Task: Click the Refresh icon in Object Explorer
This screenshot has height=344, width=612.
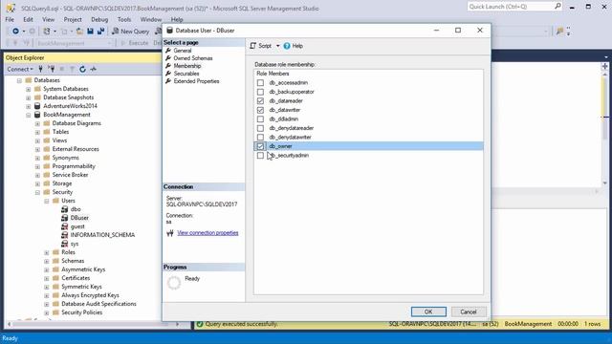Action: (x=82, y=69)
